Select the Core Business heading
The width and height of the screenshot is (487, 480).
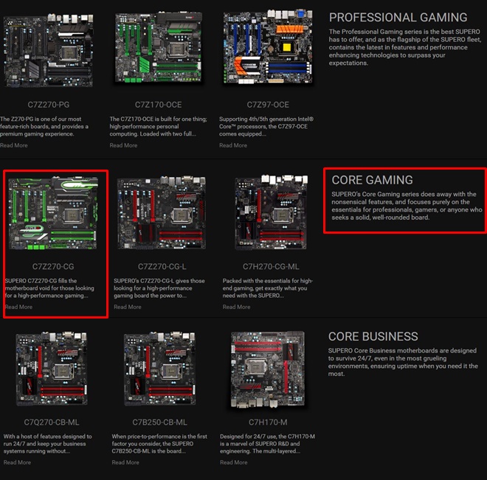(373, 336)
